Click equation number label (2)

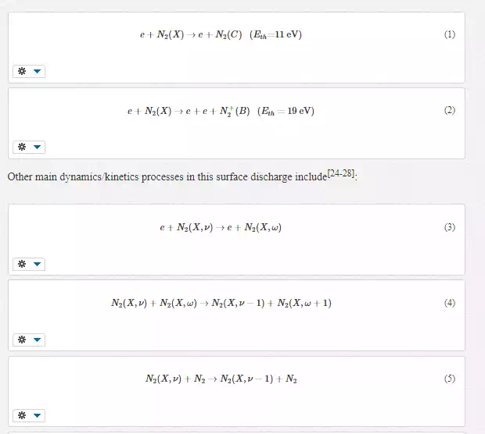(x=449, y=111)
